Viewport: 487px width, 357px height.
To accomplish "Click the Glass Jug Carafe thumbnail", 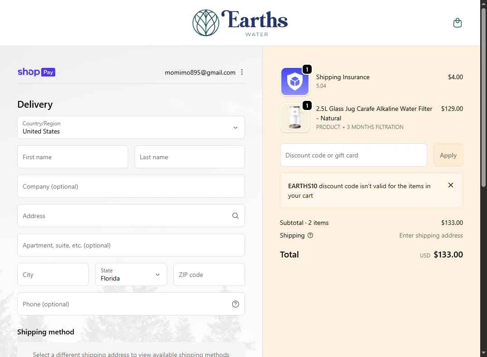I will [x=295, y=118].
